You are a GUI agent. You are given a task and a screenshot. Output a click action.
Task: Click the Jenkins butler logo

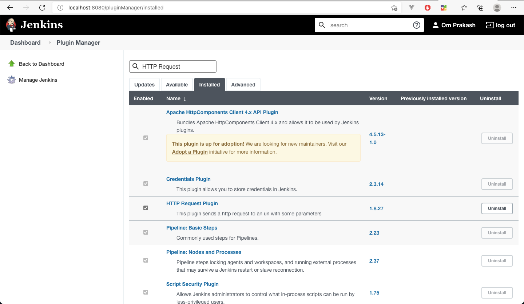[11, 25]
